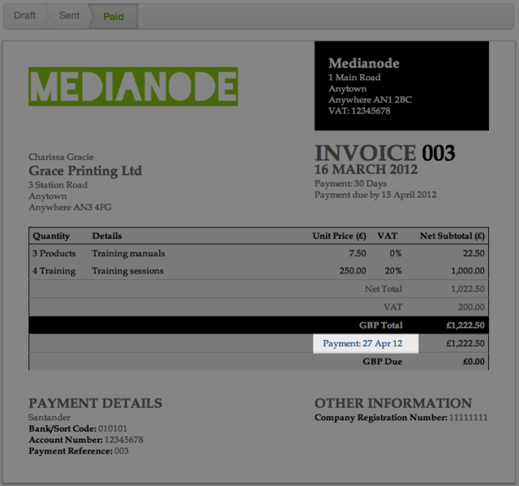Click the Quantity column header
Viewport: 519px width, 486px height.
pos(51,236)
